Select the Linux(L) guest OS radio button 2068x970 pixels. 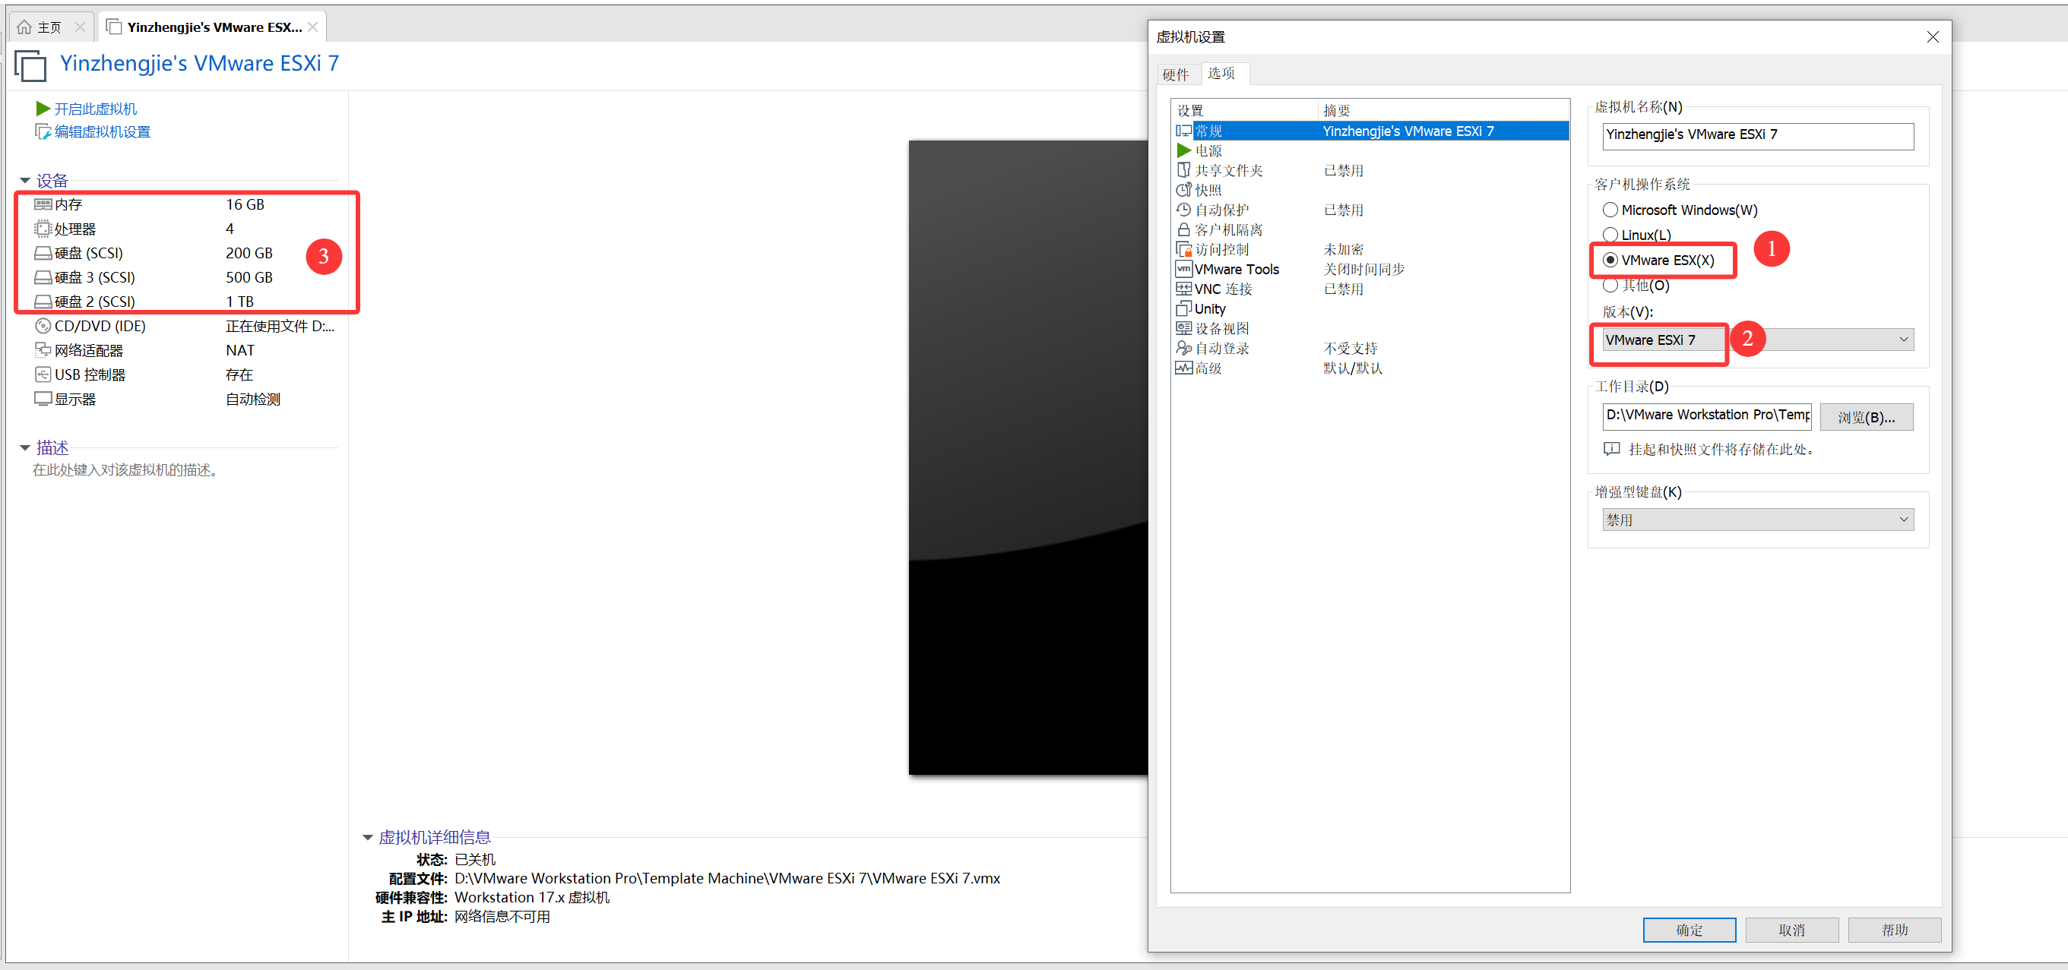click(1610, 235)
